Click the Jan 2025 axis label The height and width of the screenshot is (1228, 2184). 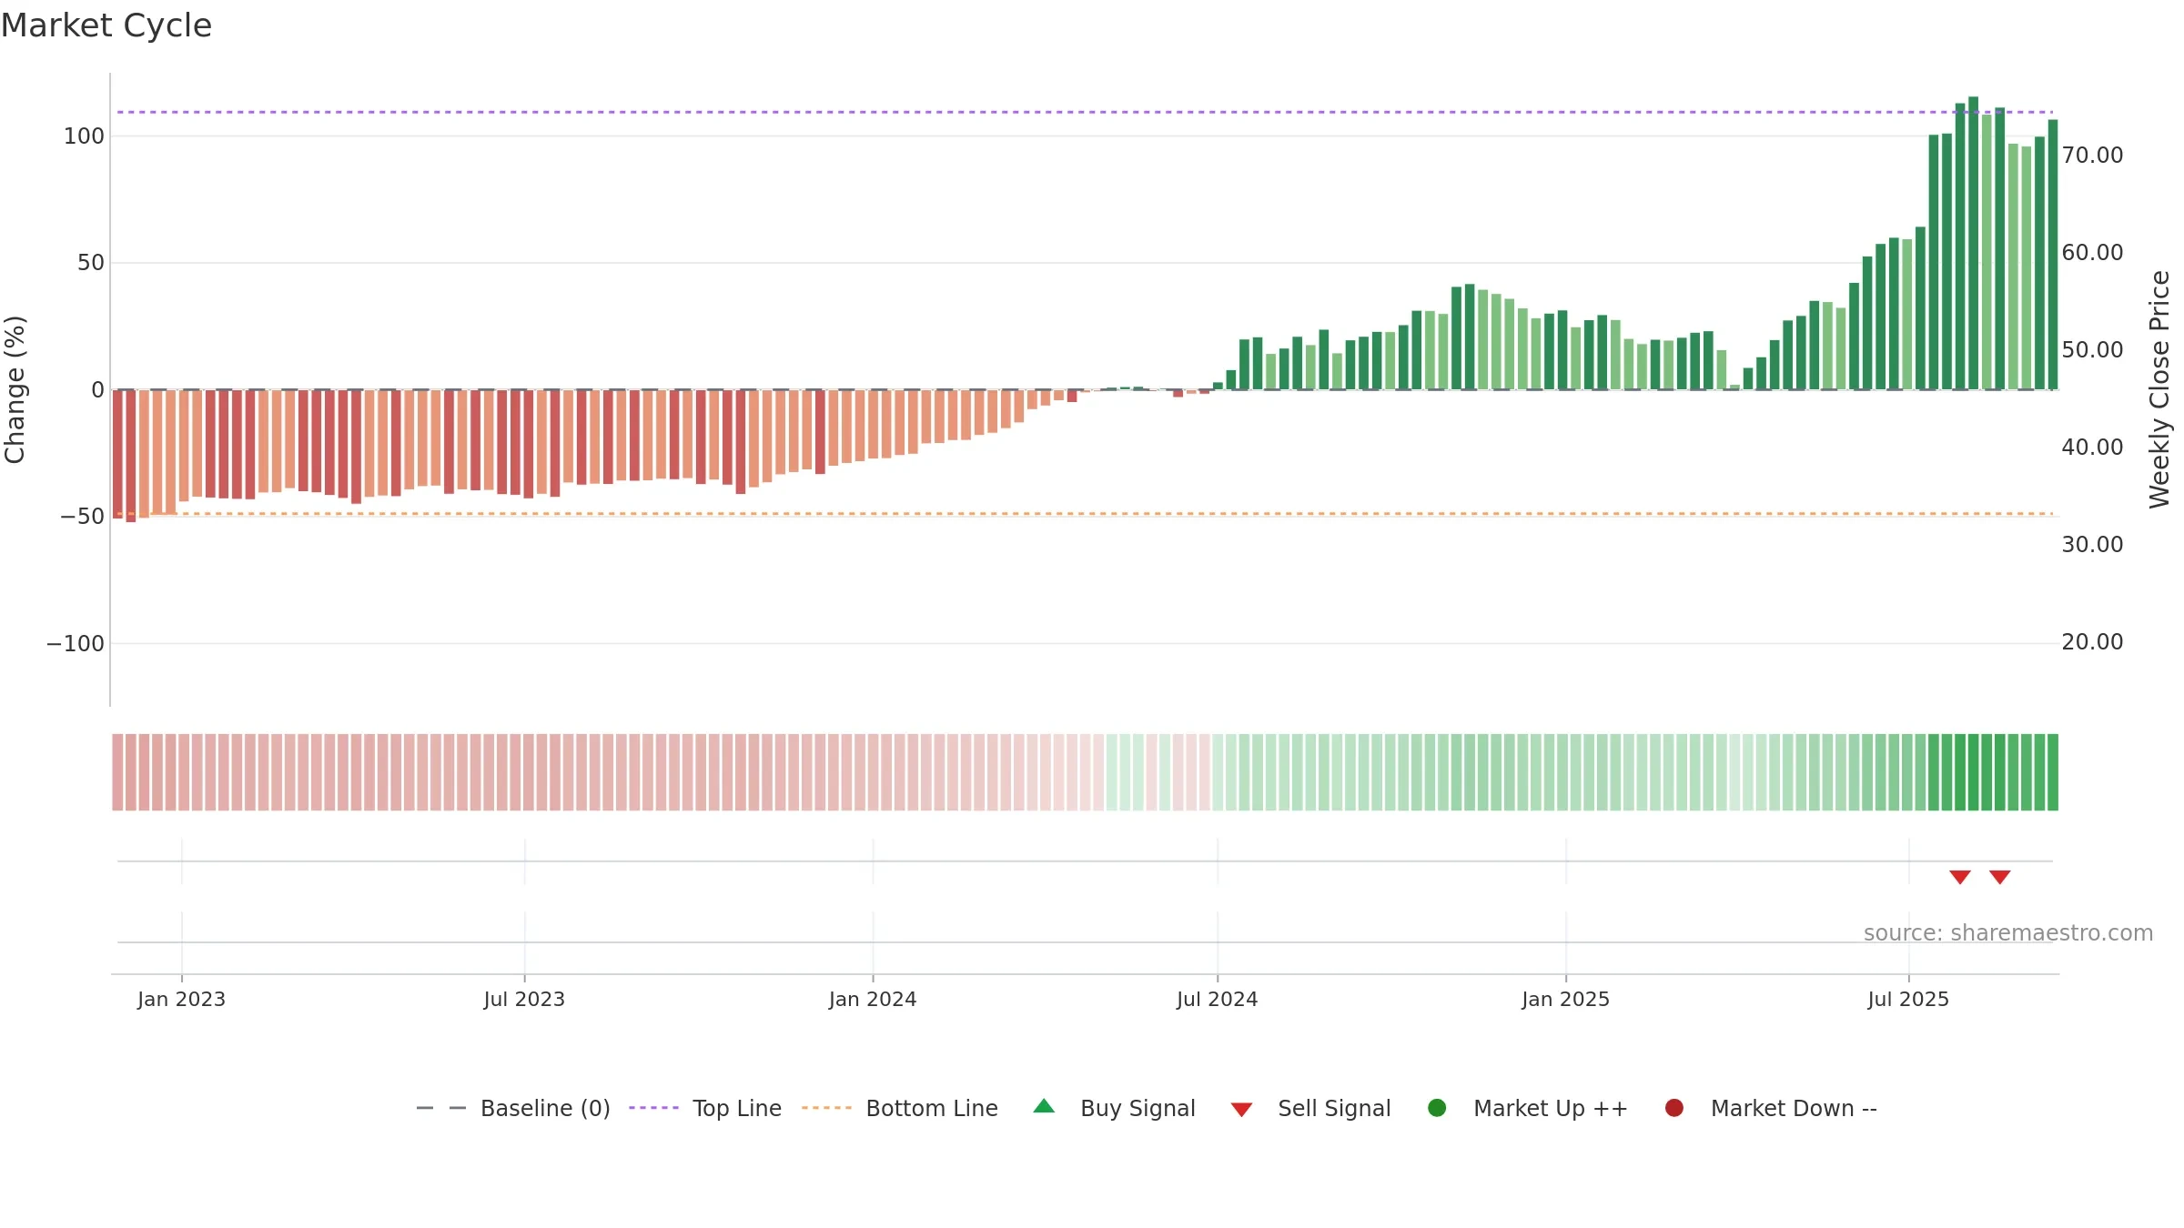1566,1000
